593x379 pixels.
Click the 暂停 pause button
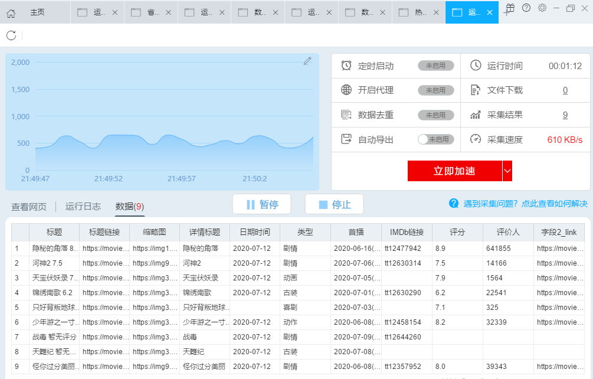[x=262, y=204]
